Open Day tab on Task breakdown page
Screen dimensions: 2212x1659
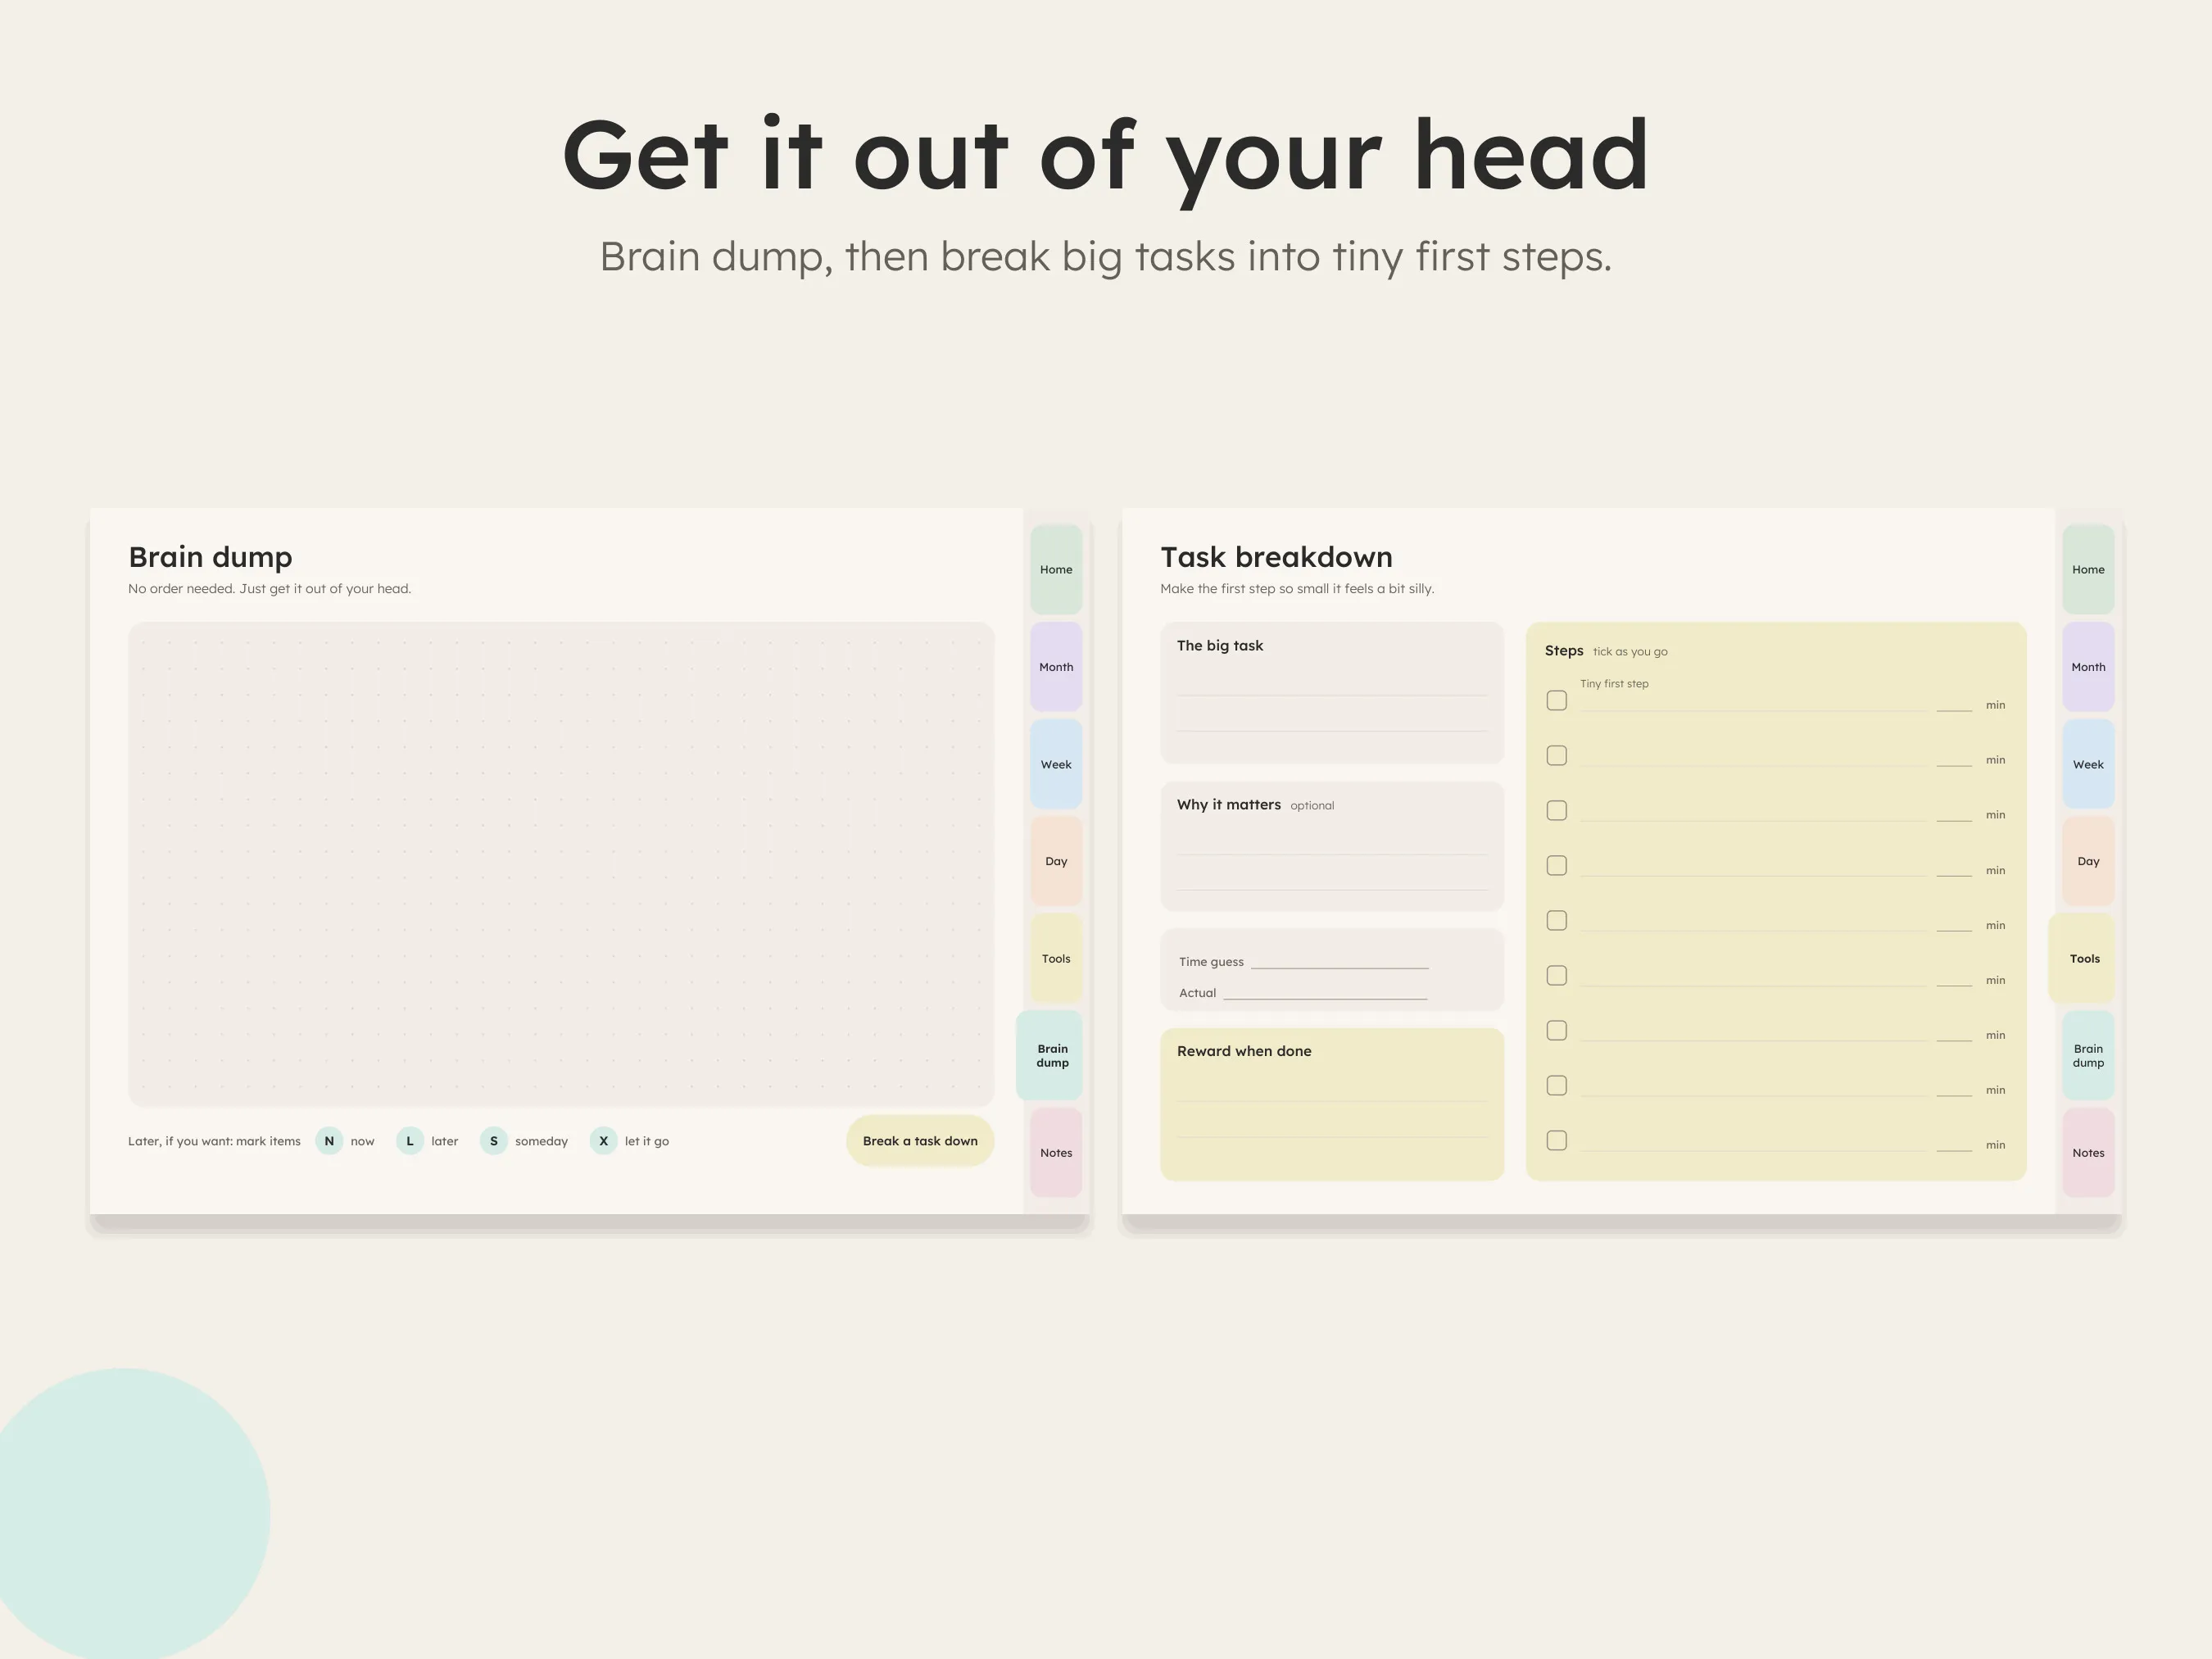pos(2088,861)
